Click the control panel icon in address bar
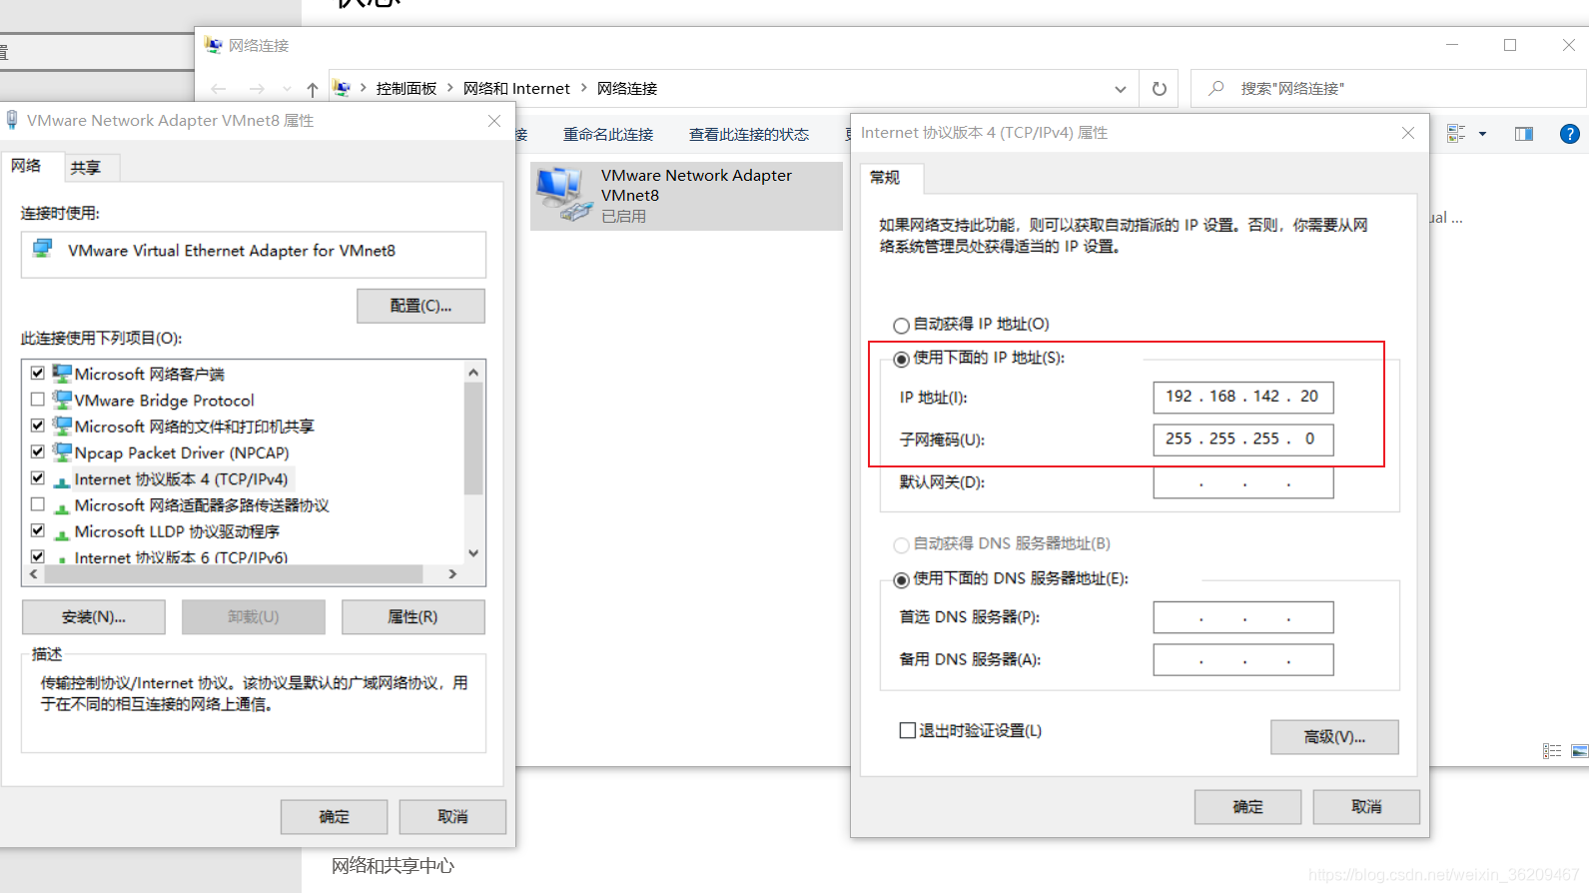This screenshot has height=893, width=1589. pos(342,89)
